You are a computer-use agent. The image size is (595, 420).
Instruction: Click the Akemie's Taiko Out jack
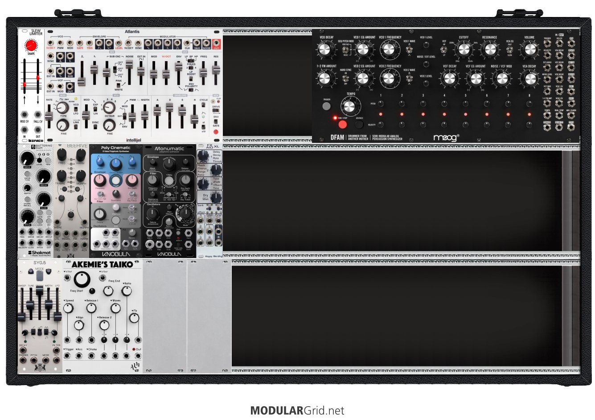click(x=138, y=356)
